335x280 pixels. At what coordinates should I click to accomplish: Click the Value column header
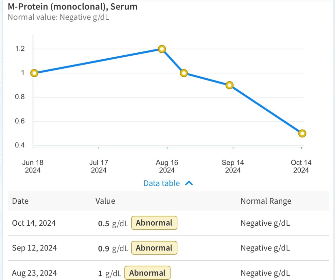pos(105,201)
